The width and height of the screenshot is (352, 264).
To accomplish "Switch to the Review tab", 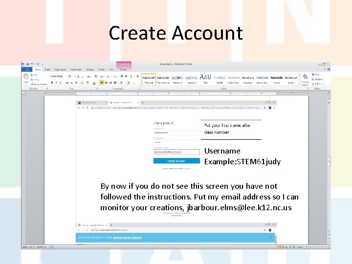I will click(x=102, y=69).
